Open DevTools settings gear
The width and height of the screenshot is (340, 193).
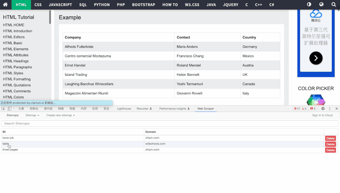[x=323, y=109]
